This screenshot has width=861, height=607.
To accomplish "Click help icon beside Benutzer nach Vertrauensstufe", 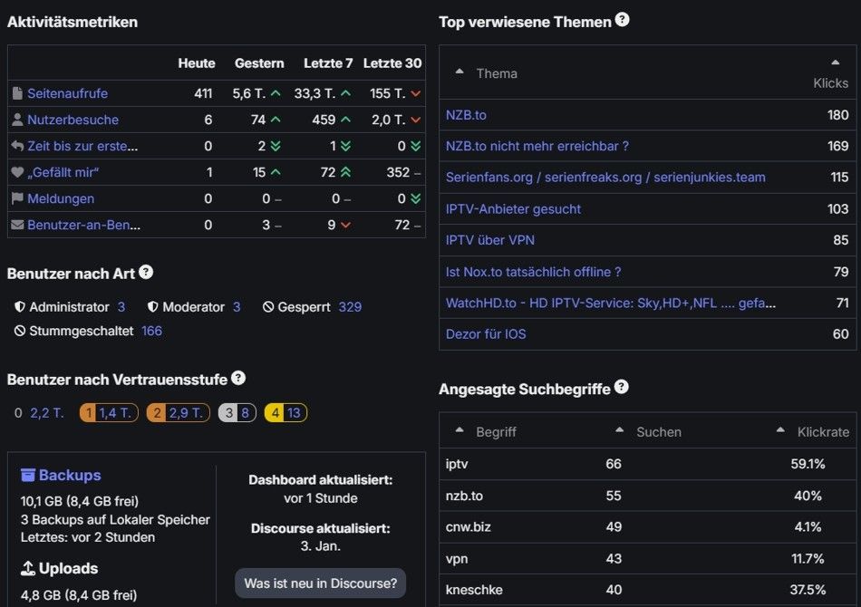I will click(238, 378).
